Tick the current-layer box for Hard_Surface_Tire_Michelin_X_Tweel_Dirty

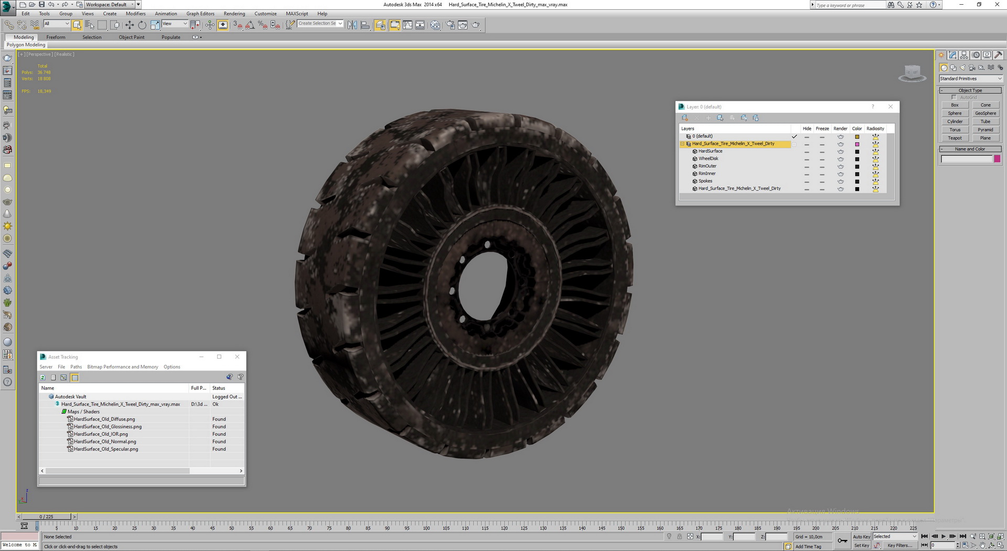click(794, 144)
